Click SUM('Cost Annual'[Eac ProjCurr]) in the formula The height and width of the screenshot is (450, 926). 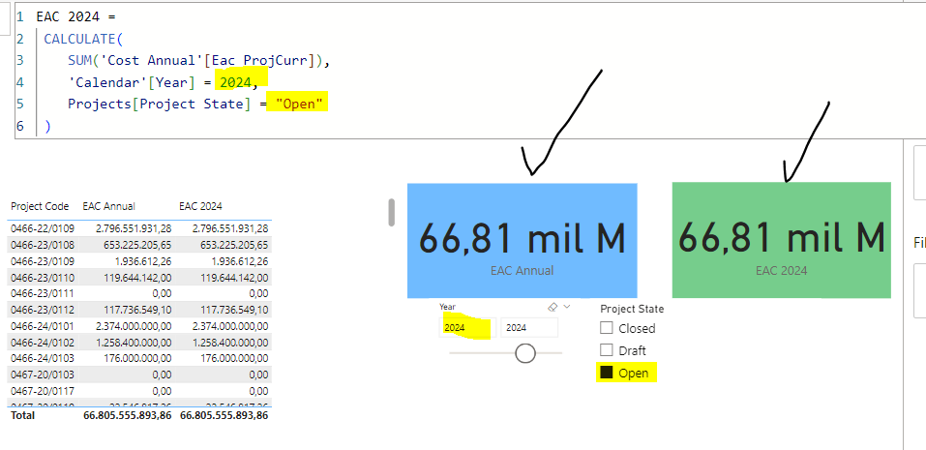click(x=197, y=60)
